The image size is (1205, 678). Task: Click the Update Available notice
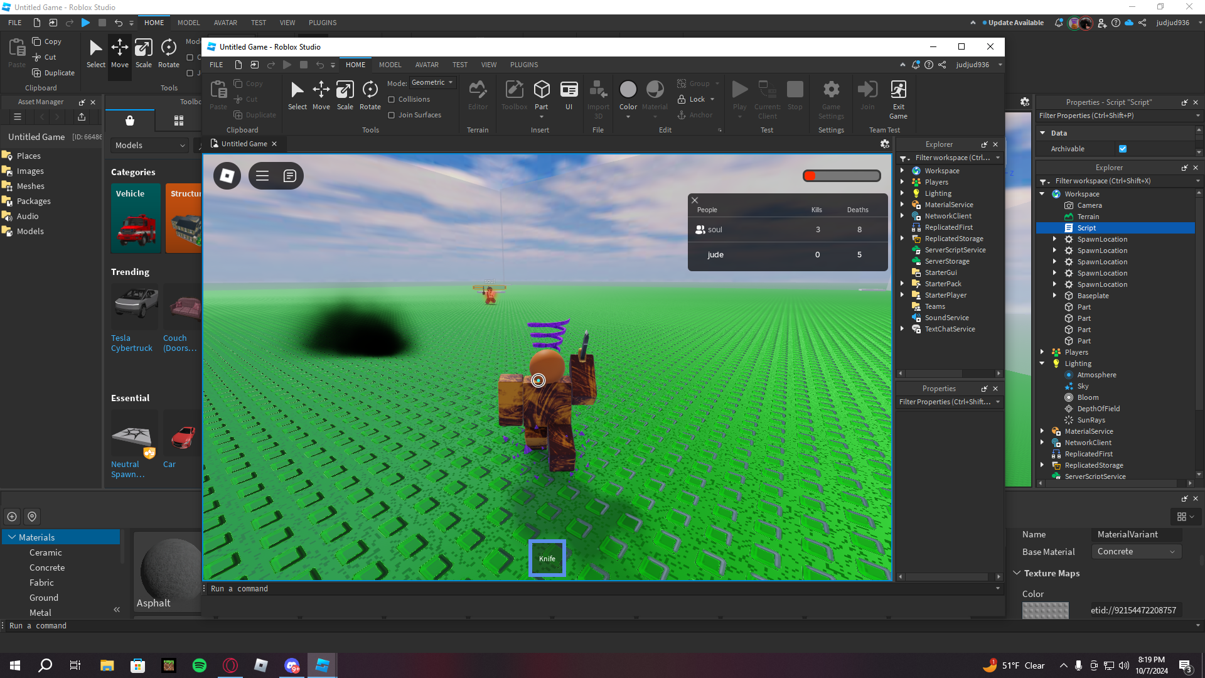coord(1015,23)
